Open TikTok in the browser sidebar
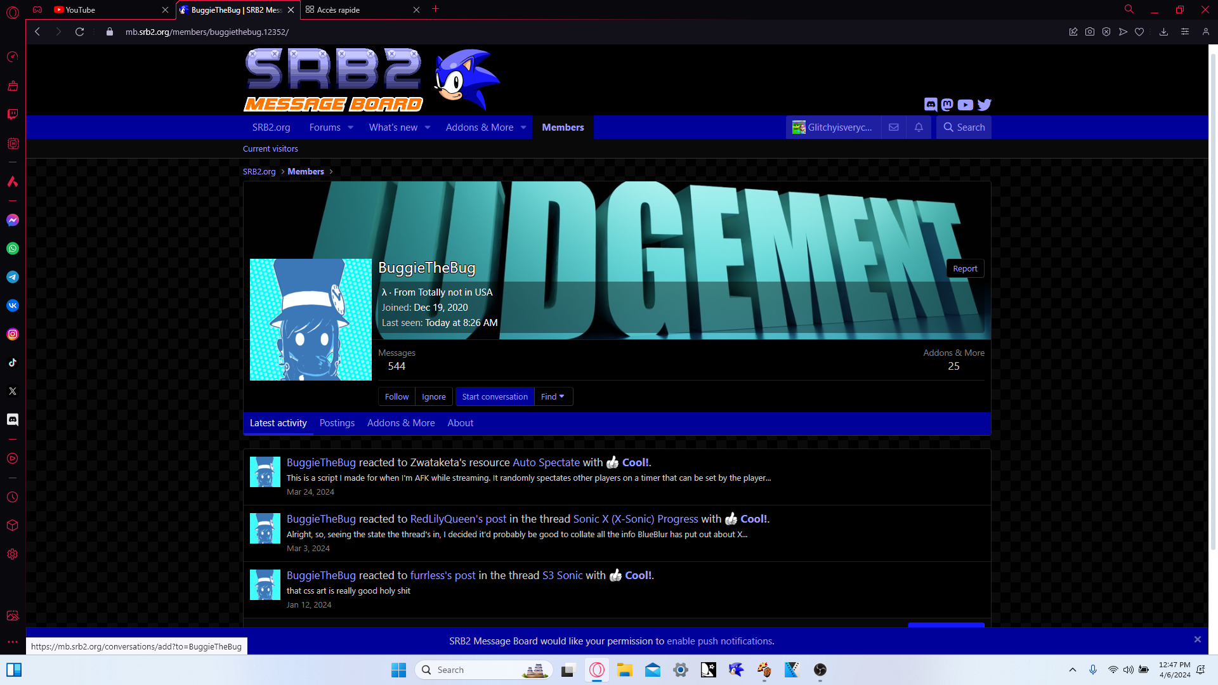 pyautogui.click(x=13, y=363)
